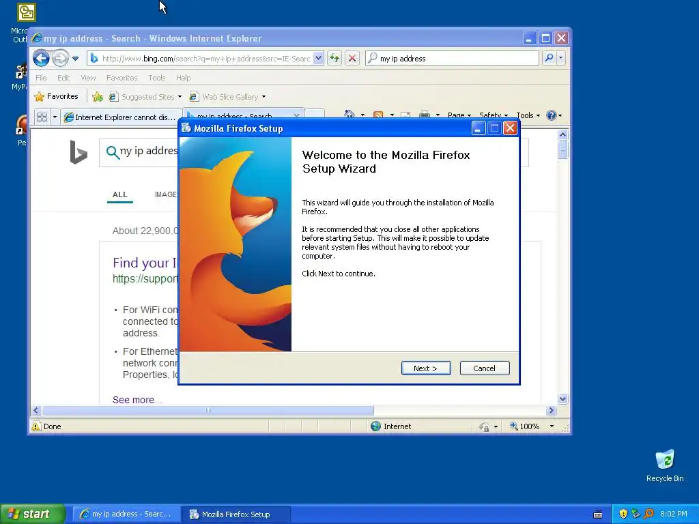Click the Refresh page icon in IE
This screenshot has width=699, height=524.
(x=334, y=58)
